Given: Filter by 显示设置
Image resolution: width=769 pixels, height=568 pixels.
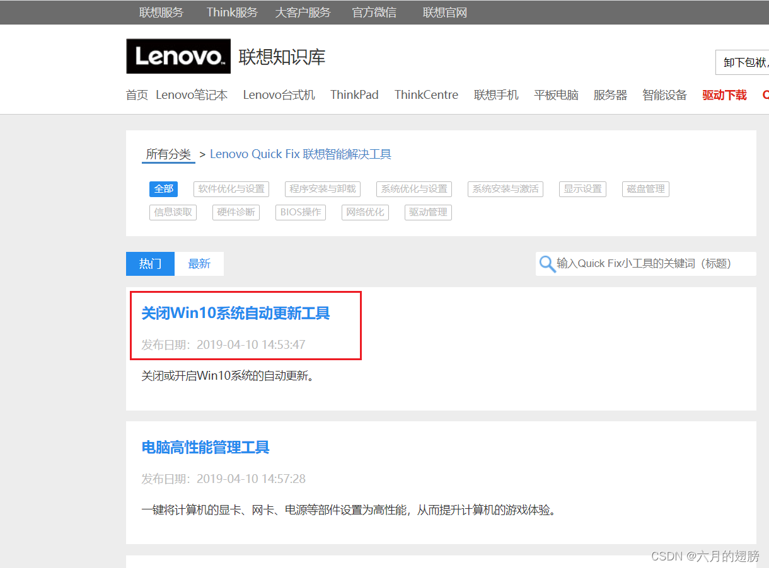Looking at the screenshot, I should click(x=582, y=189).
